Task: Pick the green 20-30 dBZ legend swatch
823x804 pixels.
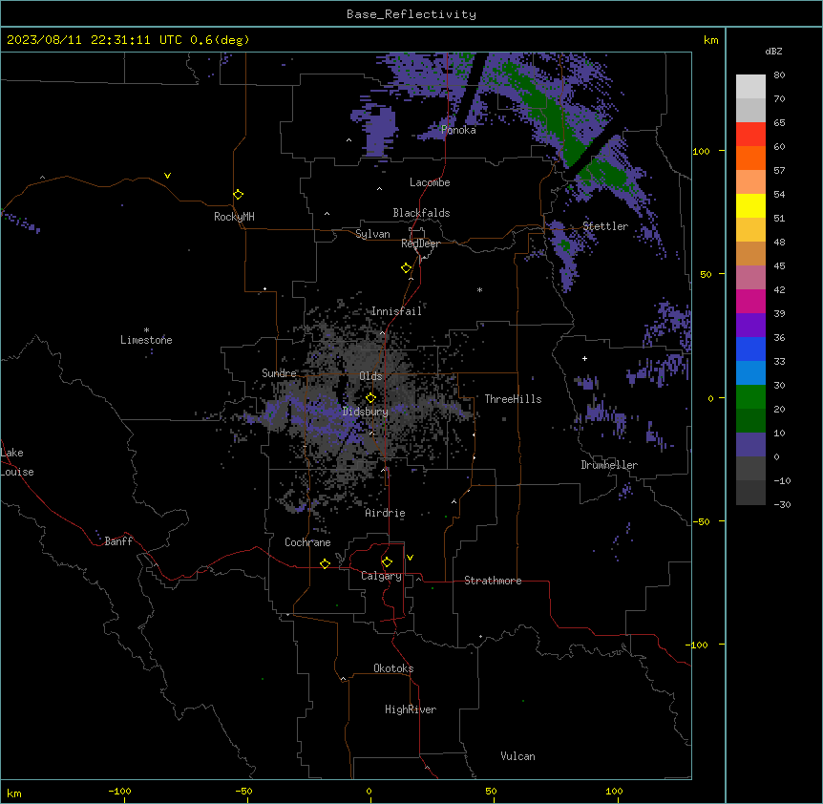Action: [750, 397]
